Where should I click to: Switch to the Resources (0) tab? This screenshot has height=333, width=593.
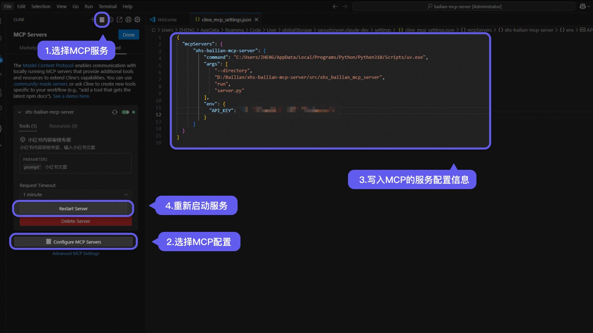point(63,126)
